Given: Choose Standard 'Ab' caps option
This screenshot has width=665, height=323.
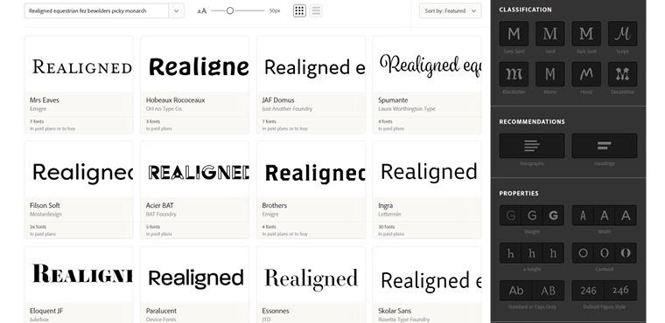Looking at the screenshot, I should (515, 291).
